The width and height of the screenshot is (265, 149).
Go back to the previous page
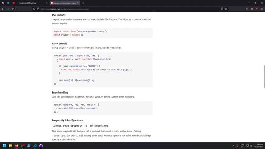click(x=3, y=9)
